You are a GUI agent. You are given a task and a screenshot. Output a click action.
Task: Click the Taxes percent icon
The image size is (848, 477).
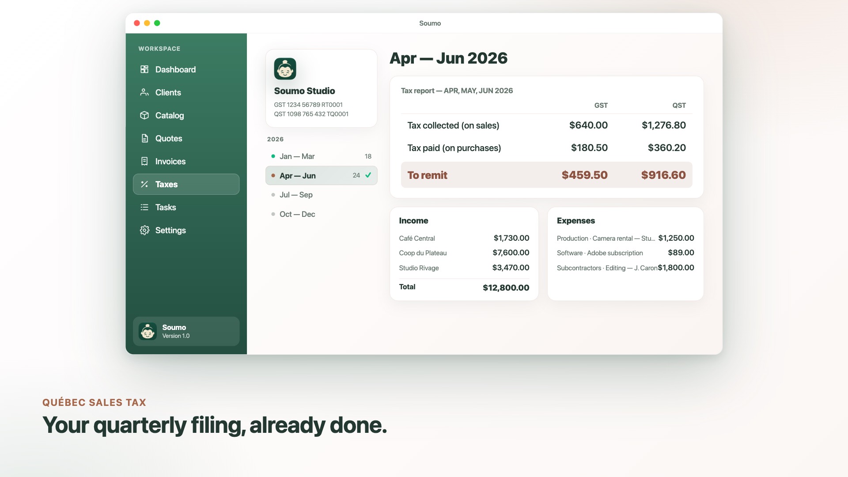(144, 184)
